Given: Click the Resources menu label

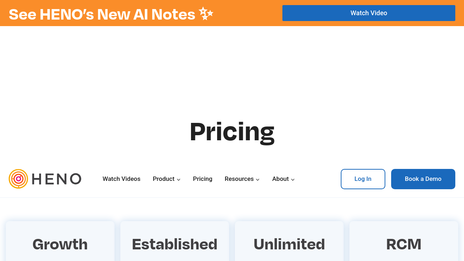Looking at the screenshot, I should (239, 179).
